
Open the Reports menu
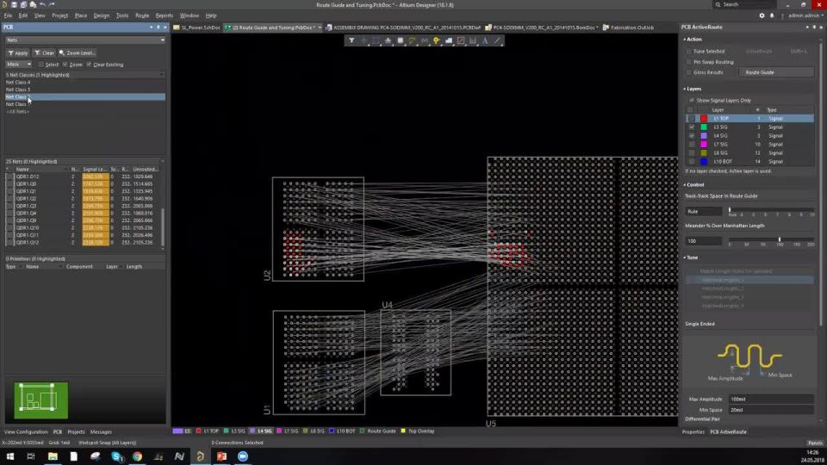click(x=164, y=15)
